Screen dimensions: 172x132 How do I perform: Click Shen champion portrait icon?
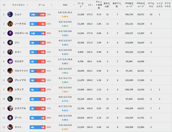tap(10, 14)
